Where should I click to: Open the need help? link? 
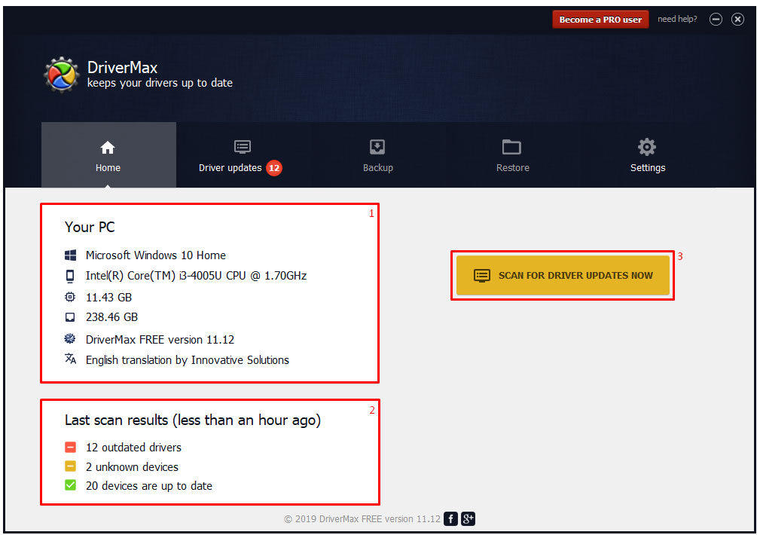(x=677, y=20)
